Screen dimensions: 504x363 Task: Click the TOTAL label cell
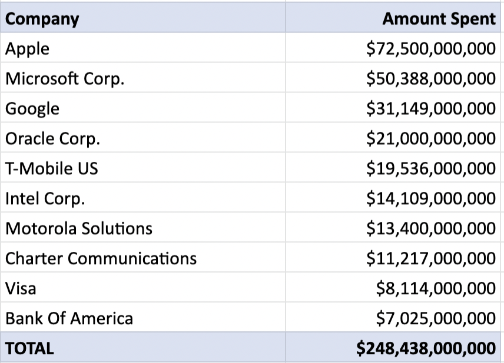(29, 348)
